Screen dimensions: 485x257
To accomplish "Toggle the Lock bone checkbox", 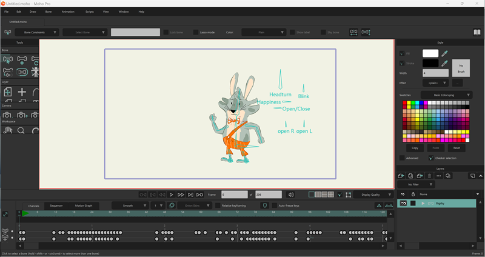I will (166, 32).
